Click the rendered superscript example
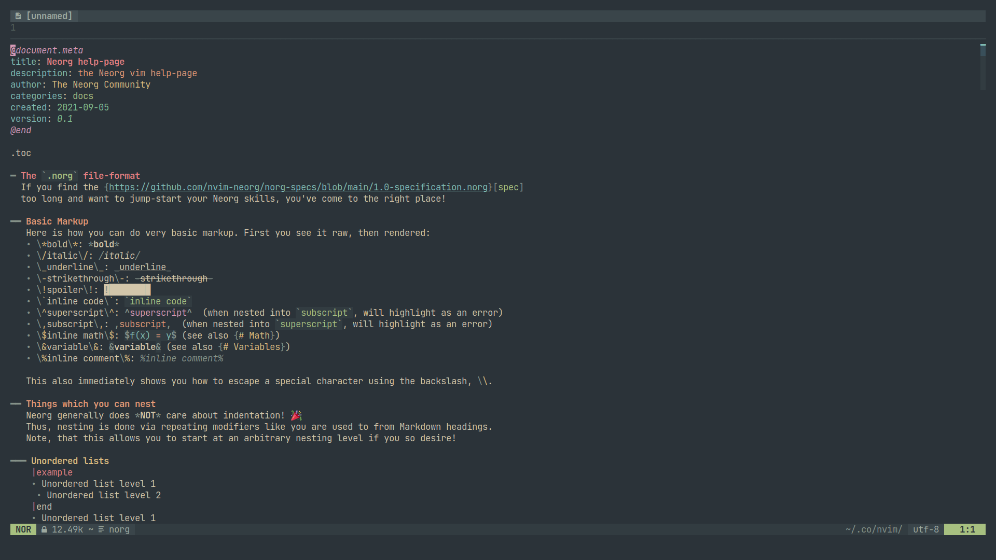This screenshot has height=560, width=996. (x=158, y=313)
